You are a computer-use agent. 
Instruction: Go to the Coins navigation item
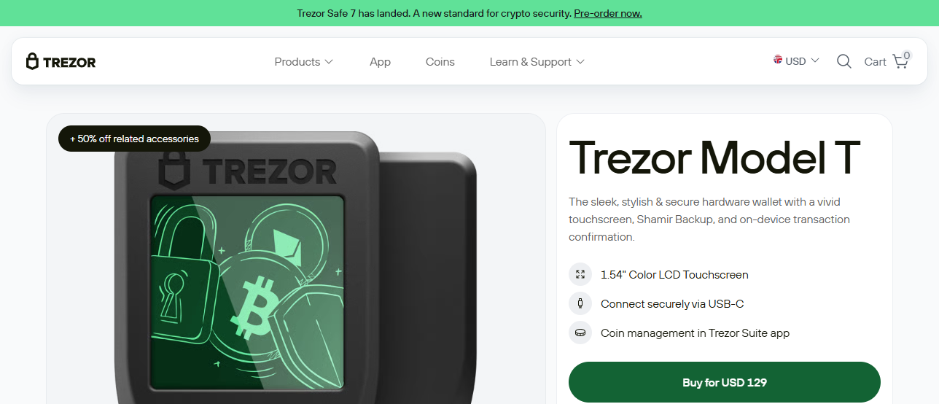pos(440,62)
